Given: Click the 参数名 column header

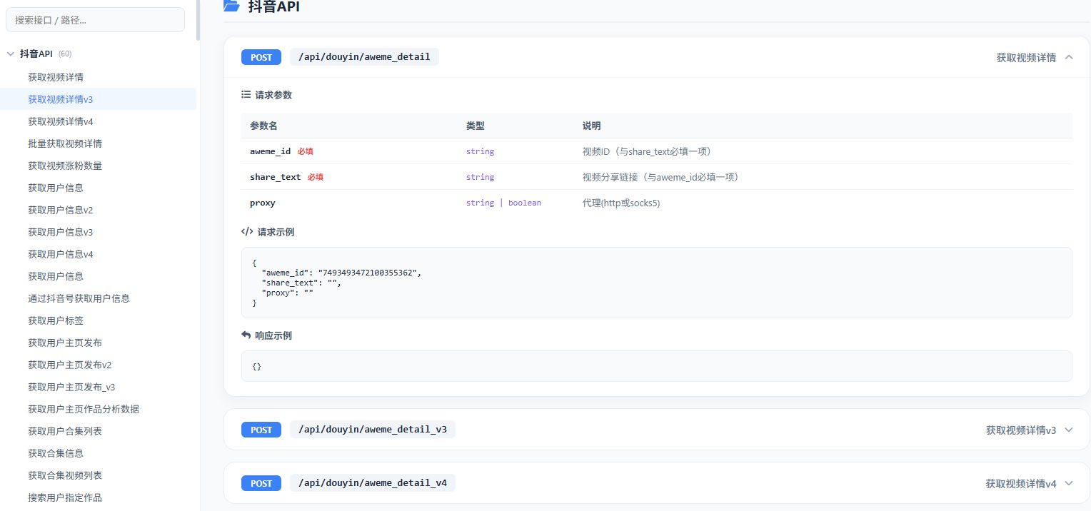Looking at the screenshot, I should coord(263,126).
